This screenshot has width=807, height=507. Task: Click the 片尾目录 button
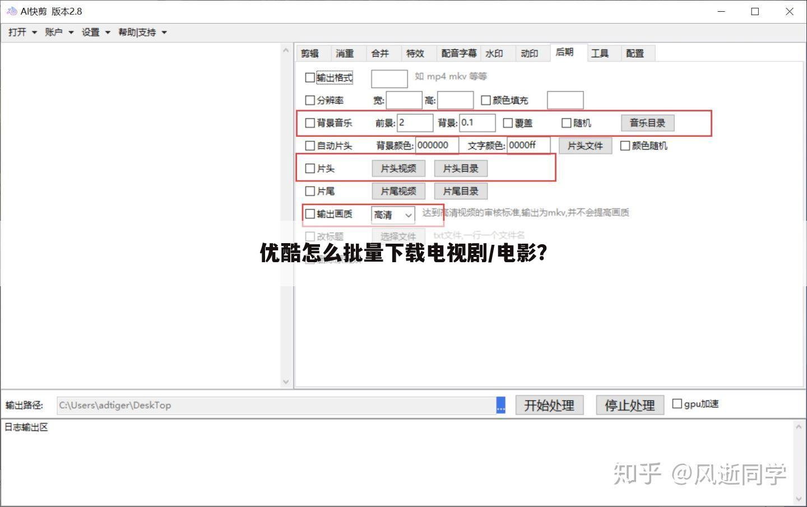pyautogui.click(x=461, y=191)
